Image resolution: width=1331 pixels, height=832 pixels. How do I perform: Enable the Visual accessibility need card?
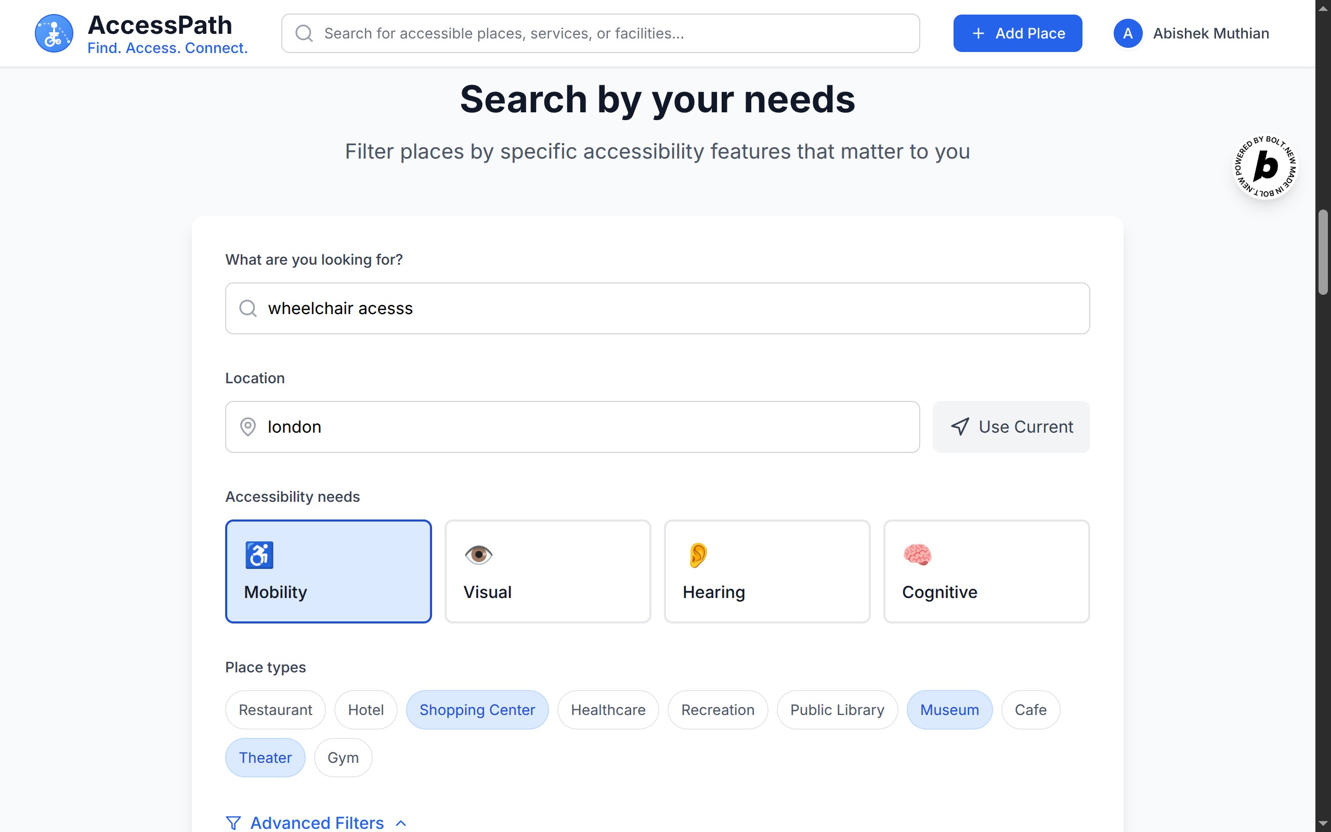547,571
